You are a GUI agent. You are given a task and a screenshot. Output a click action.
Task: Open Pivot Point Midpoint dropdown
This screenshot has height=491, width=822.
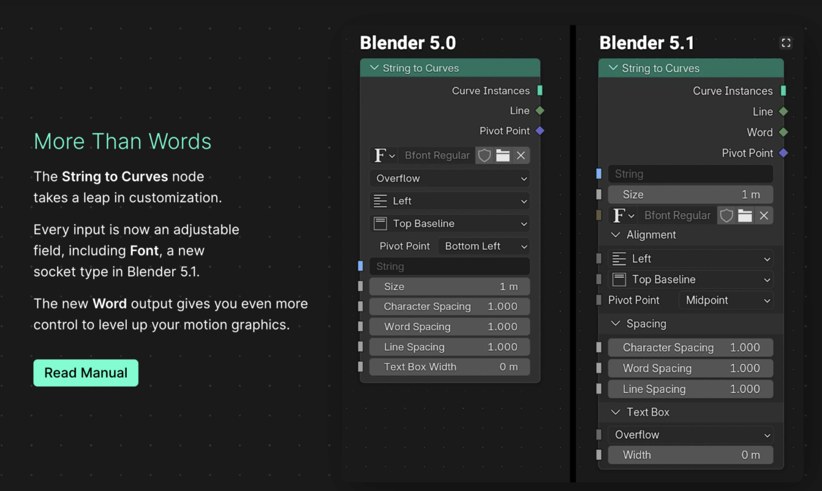726,300
